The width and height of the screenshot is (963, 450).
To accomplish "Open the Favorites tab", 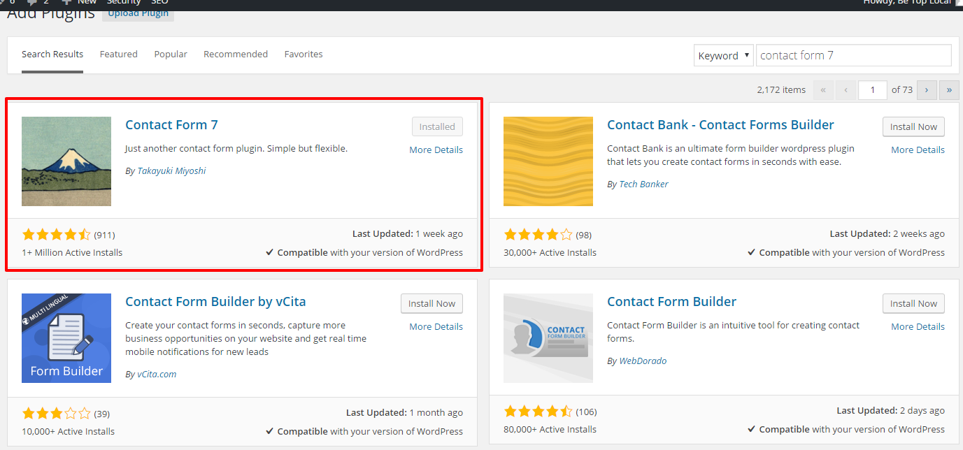I will 304,55.
